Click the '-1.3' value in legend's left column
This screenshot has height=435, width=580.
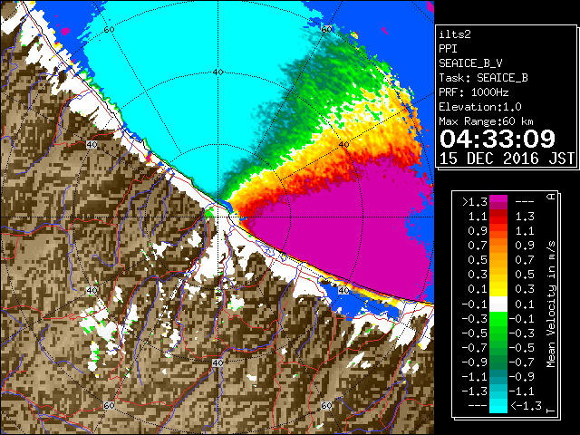pyautogui.click(x=475, y=391)
